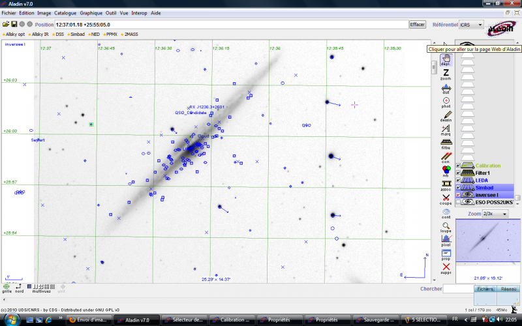This screenshot has width=522, height=326.
Task: Load the NED bookmark
Action: 94,35
